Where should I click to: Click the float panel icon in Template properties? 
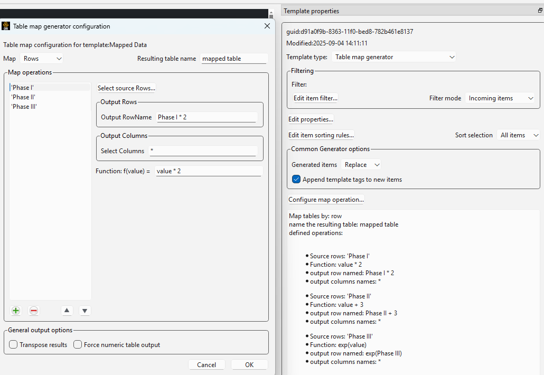540,11
